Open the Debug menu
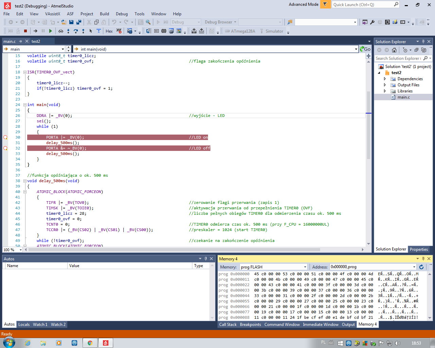The height and width of the screenshot is (348, 435). 122,14
